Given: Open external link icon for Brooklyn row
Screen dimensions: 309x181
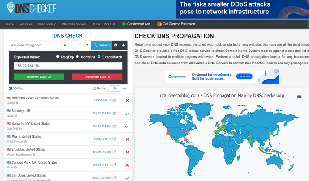Looking at the screenshot, I should 114,152.
